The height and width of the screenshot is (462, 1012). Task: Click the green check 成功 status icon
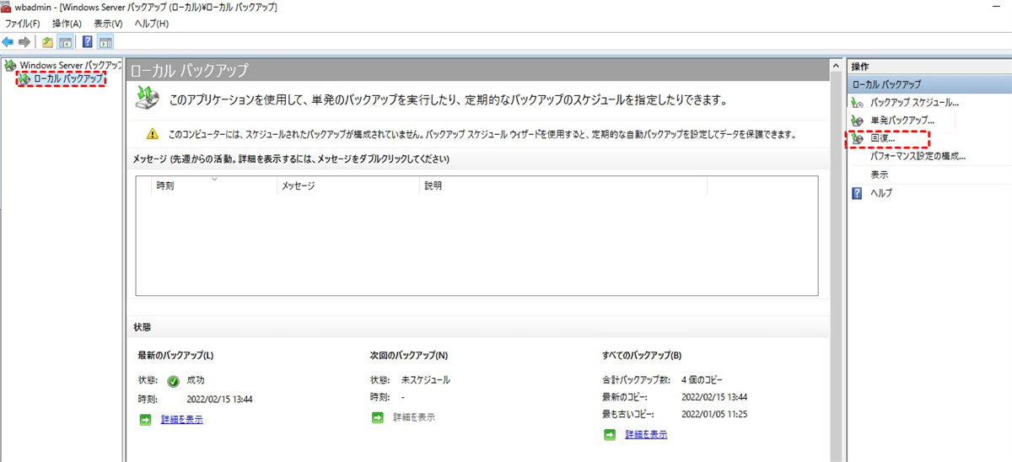(173, 380)
